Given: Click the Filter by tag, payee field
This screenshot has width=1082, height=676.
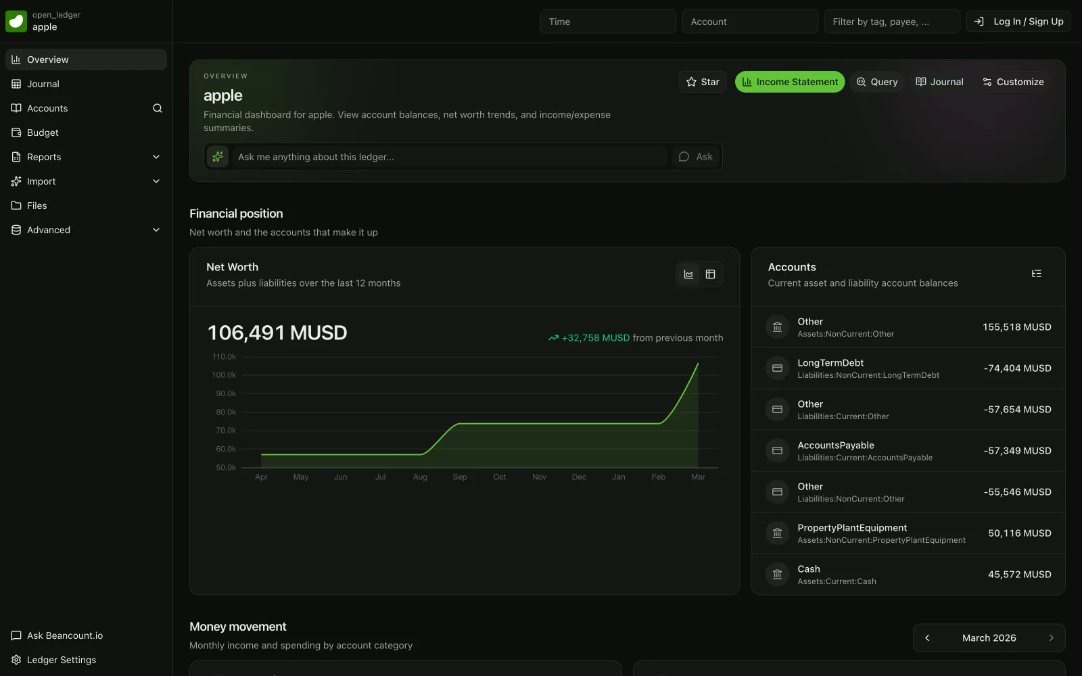Looking at the screenshot, I should coord(892,22).
